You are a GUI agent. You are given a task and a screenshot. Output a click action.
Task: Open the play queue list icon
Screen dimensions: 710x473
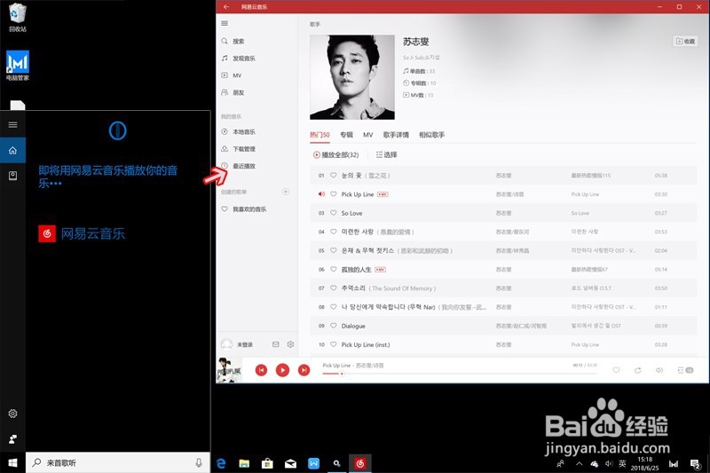[x=685, y=370]
